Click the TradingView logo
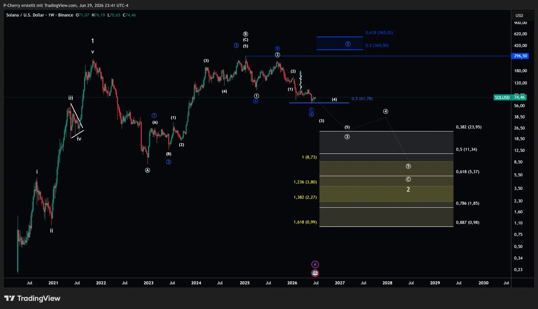This screenshot has width=538, height=309. tap(32, 298)
